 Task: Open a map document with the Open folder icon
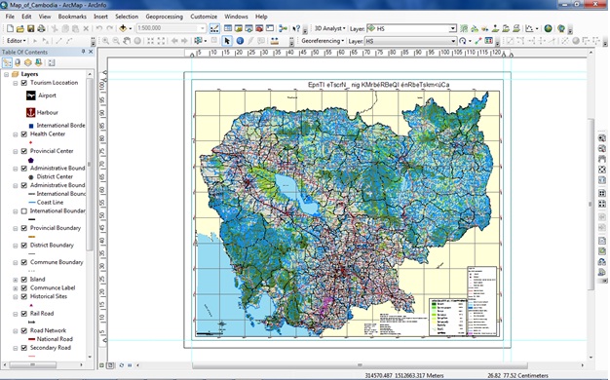pyautogui.click(x=20, y=28)
